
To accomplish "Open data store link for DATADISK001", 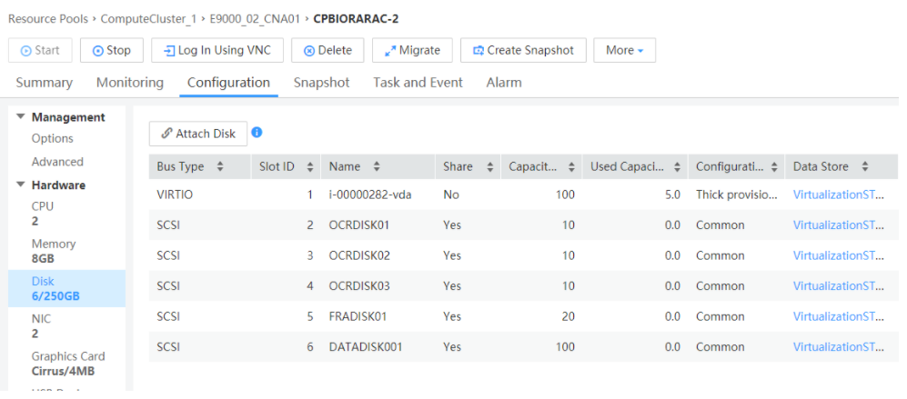I will 838,347.
